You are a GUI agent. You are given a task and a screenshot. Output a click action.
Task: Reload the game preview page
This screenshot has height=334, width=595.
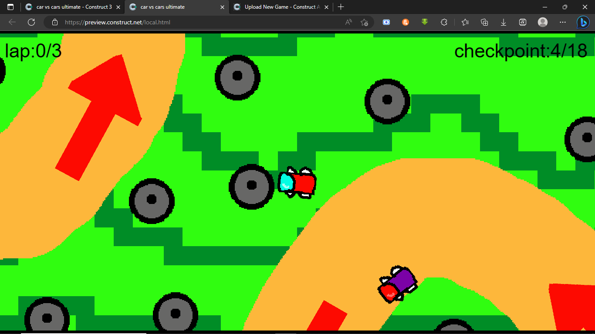(31, 22)
